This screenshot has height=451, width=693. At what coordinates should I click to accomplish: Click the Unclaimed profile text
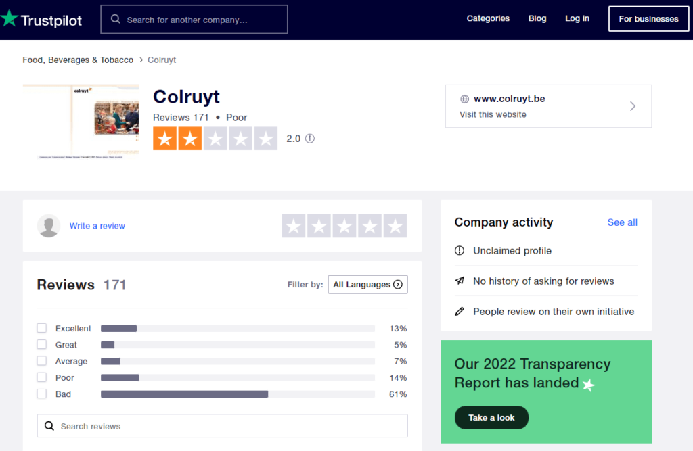click(x=512, y=250)
